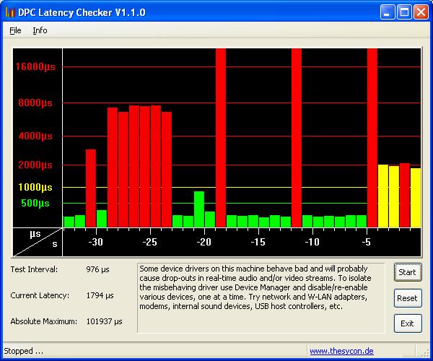Click the -25 time axis label
Image resolution: width=433 pixels, height=361 pixels.
coord(149,242)
